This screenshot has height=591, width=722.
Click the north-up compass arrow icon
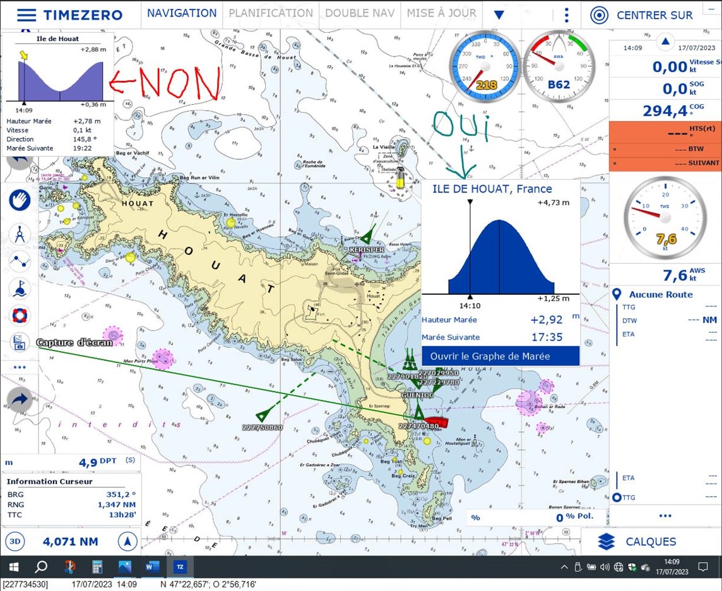click(127, 541)
